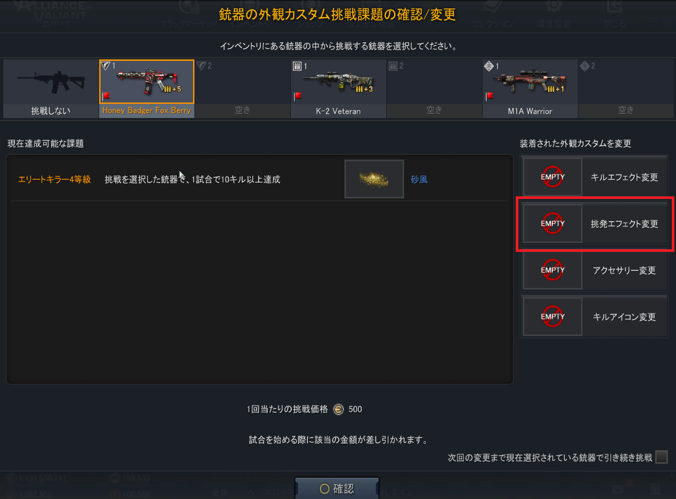
Task: Select Honey Badger Fox Berry weapon
Action: [147, 88]
